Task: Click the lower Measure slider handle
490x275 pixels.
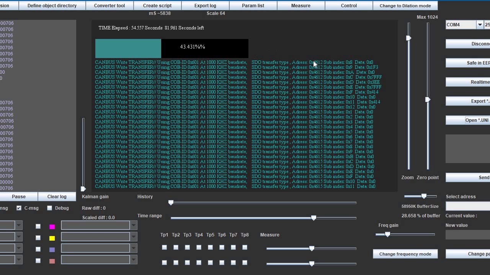Action: coord(312,264)
